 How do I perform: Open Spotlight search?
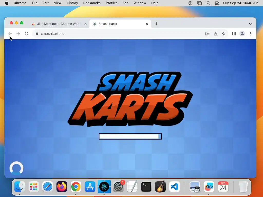click(x=208, y=3)
